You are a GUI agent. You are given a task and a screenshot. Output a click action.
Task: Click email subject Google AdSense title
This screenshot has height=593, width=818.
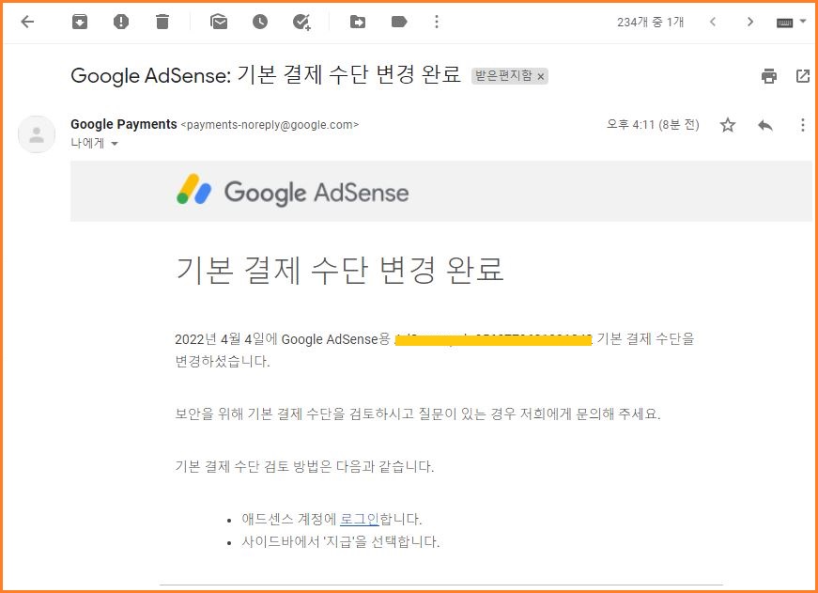pyautogui.click(x=266, y=75)
